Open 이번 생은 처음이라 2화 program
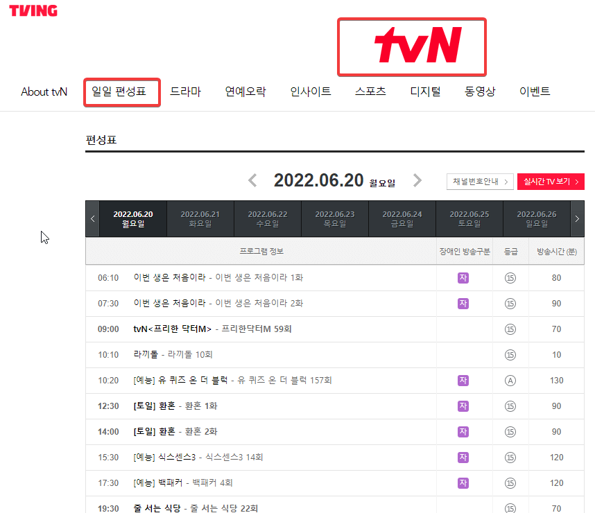 218,304
